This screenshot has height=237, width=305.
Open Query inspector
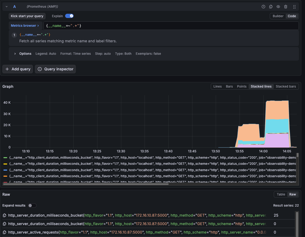coord(55,69)
